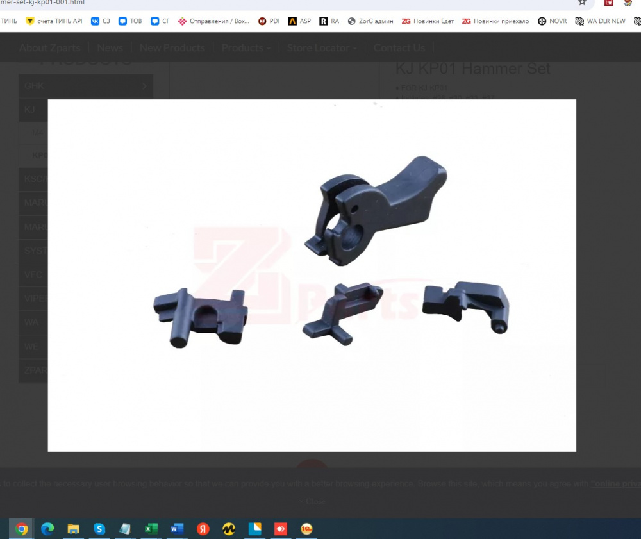Open Skype from the taskbar
Viewport: 641px width, 539px height.
pyautogui.click(x=99, y=529)
